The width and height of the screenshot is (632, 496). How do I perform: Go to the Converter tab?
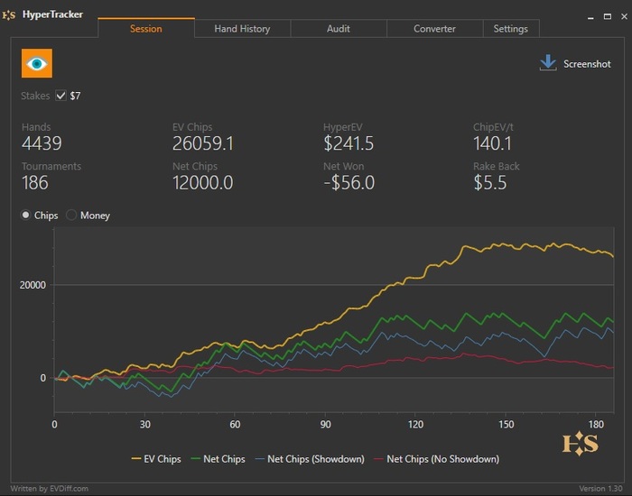pos(434,29)
